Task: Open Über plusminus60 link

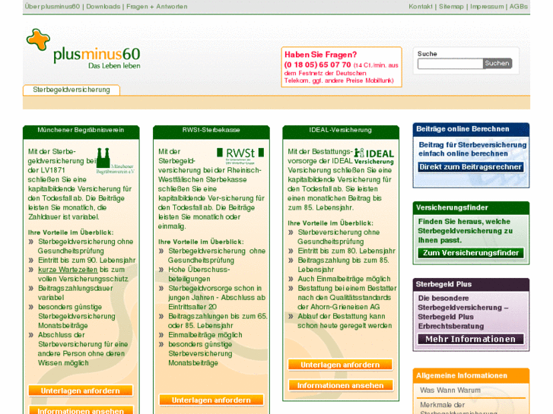Action: pyautogui.click(x=52, y=6)
